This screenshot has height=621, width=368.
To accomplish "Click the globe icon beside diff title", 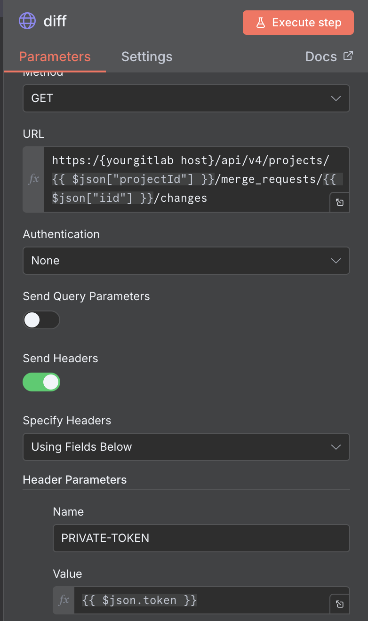I will [x=27, y=21].
